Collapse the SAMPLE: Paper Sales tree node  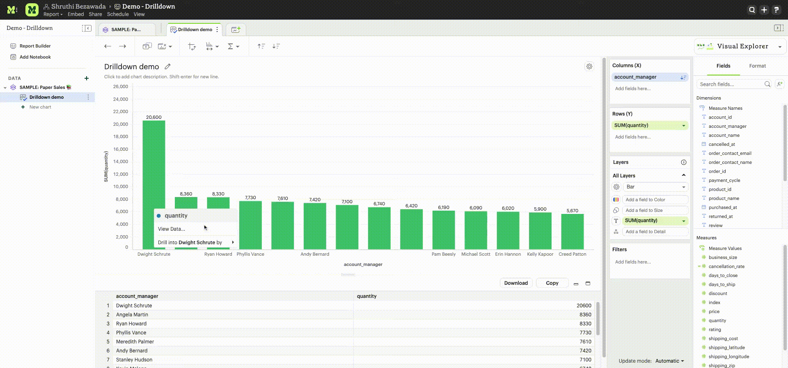[5, 88]
